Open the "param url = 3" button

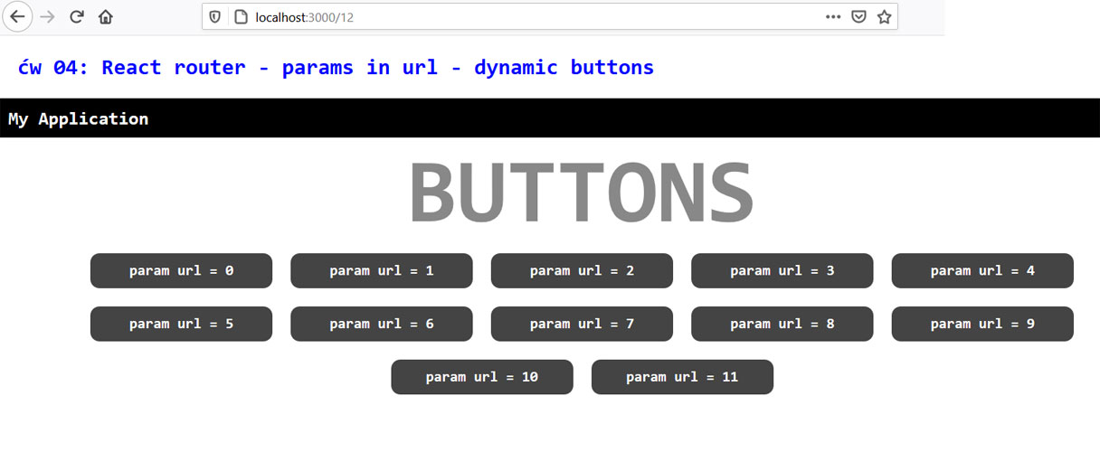[782, 270]
